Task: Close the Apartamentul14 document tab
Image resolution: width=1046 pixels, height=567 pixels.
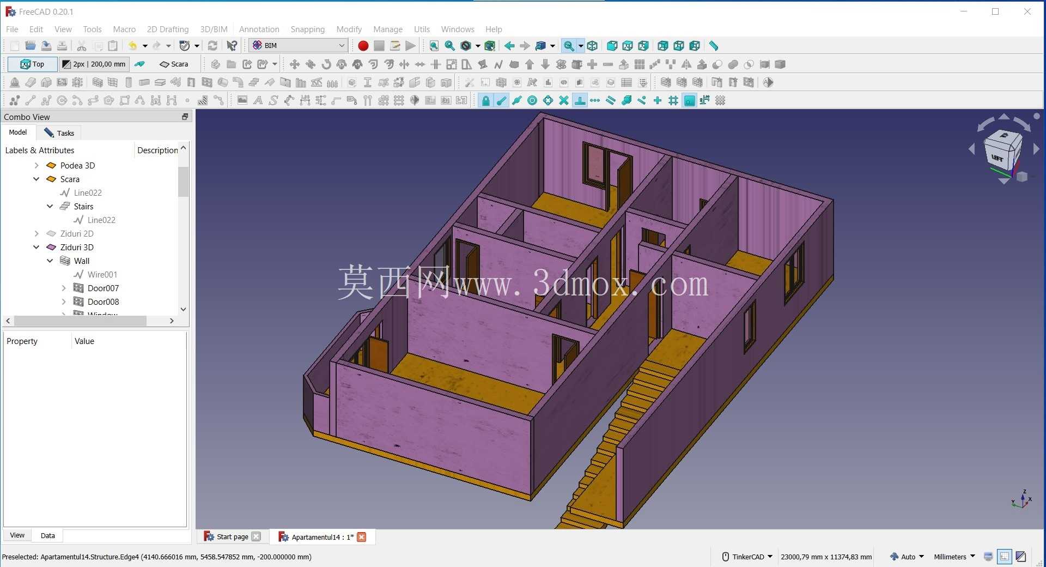Action: tap(361, 537)
